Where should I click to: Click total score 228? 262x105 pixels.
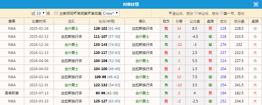pyautogui.click(x=223, y=29)
